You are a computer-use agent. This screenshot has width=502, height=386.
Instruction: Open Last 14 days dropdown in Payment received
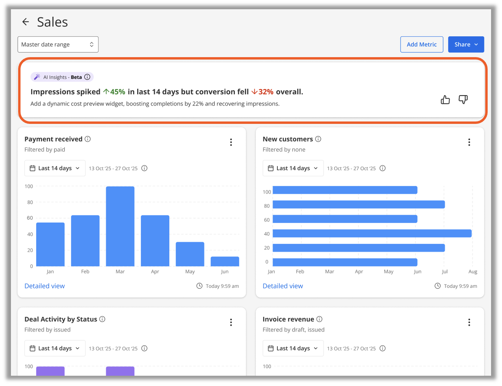pos(55,168)
